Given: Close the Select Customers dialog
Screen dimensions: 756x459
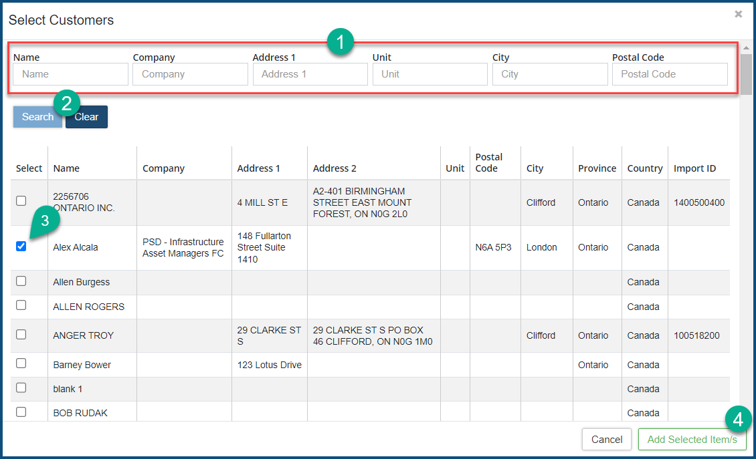Looking at the screenshot, I should tap(738, 14).
